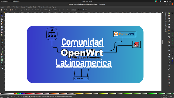This screenshot has height=98, width=174.
Task: Click the Actividades button
Action: coord(5,1)
